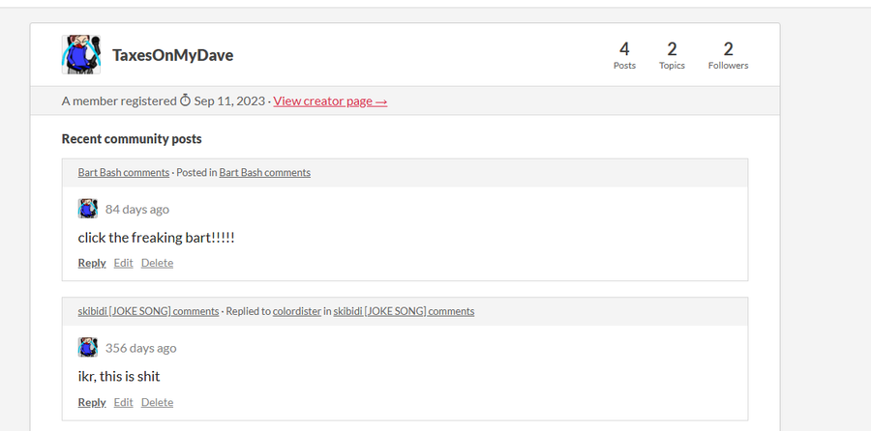Open the View creator page link
Viewport: 871px width, 431px height.
click(330, 101)
